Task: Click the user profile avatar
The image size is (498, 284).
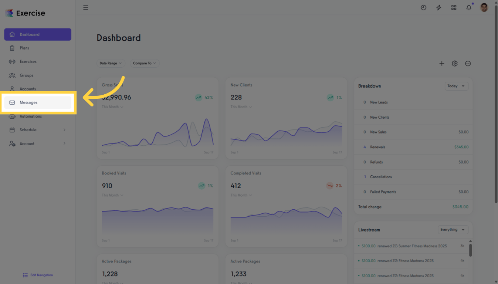Action: tap(484, 7)
